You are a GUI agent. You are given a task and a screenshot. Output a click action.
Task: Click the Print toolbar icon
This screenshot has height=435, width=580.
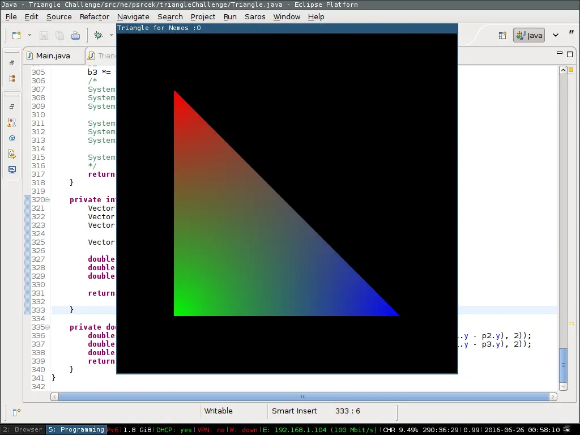click(x=75, y=35)
